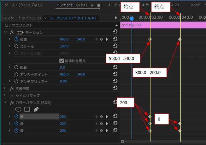
Task: Toggle the 不透明度 fx effect switch
Action: (12, 88)
